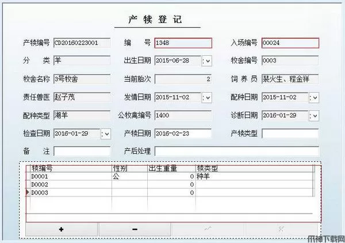
Task: Click the 性别 column header
Action: (x=129, y=169)
